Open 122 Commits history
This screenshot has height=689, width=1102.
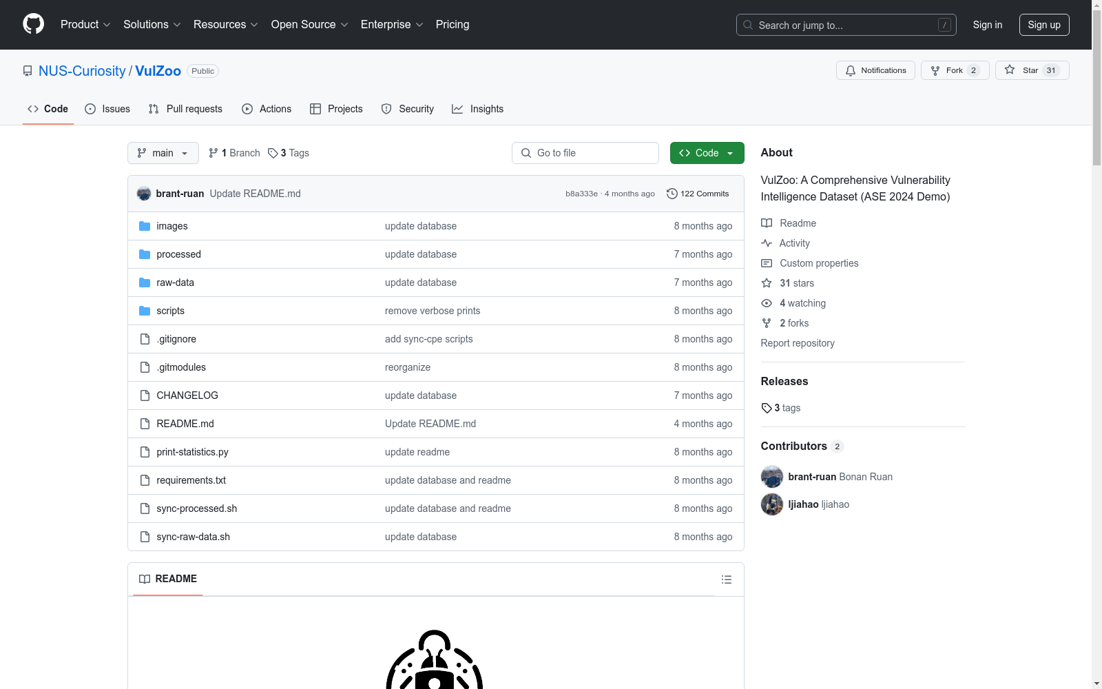pos(698,194)
